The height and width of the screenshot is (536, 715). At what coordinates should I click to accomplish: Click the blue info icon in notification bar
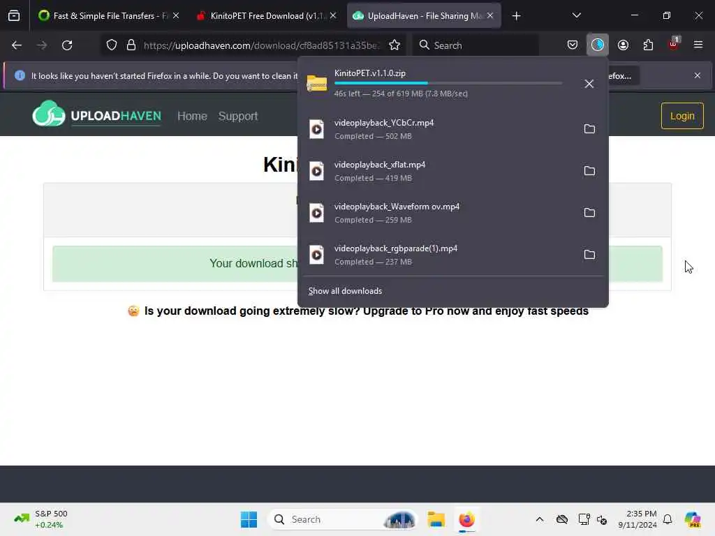pos(20,75)
